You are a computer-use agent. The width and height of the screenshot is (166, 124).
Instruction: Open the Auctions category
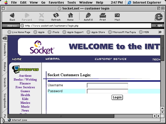[25, 76]
